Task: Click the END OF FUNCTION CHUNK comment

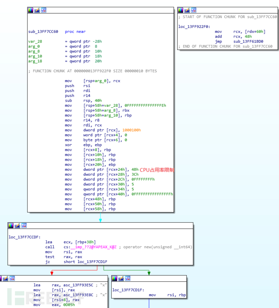Action: 225,47
